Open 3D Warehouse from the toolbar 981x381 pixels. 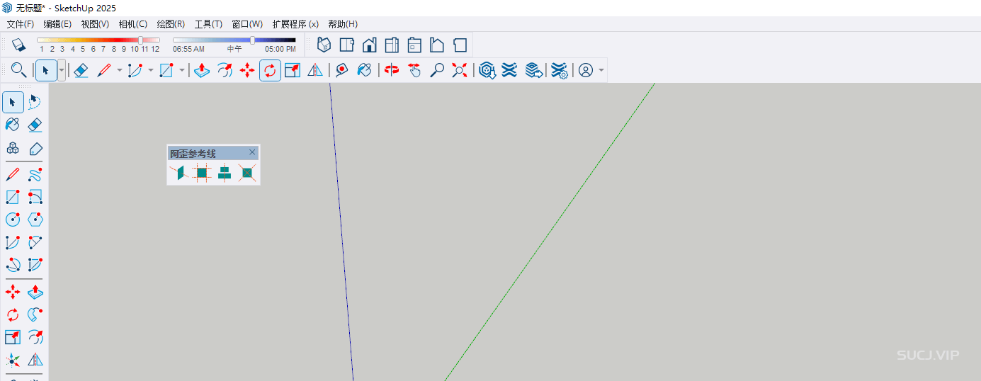(487, 70)
